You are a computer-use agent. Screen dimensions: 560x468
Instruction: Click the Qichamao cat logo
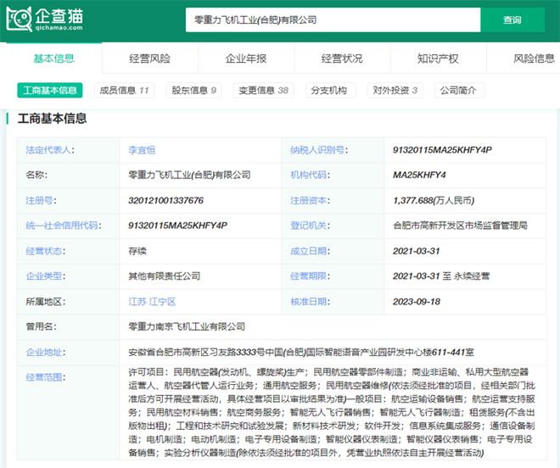45,19
